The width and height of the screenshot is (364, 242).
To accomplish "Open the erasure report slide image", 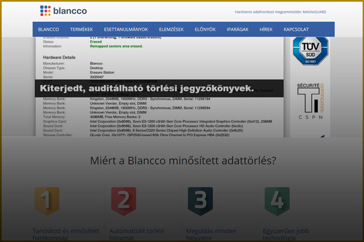I will [159, 87].
